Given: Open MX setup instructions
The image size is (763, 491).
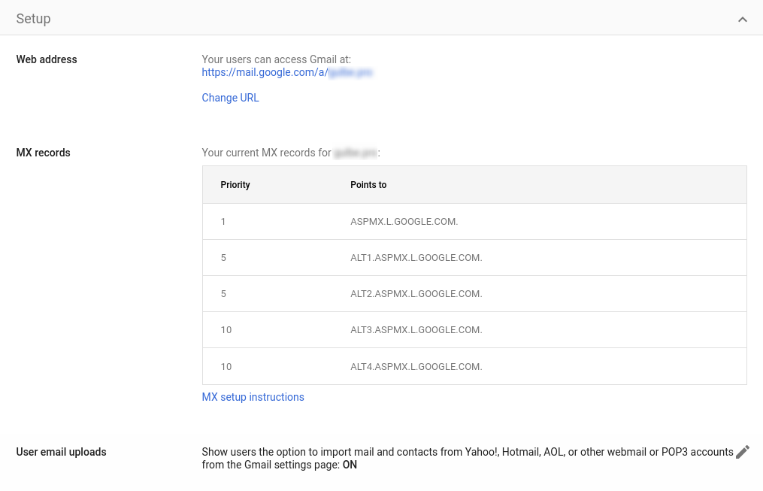Looking at the screenshot, I should tap(253, 396).
